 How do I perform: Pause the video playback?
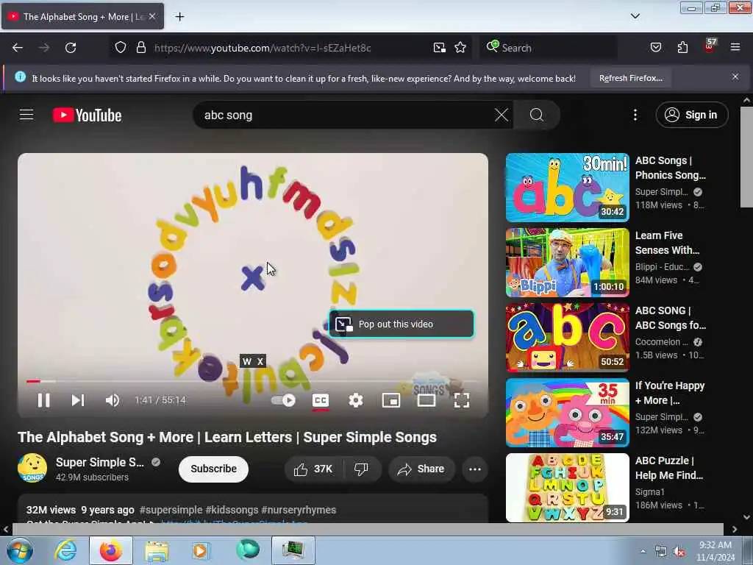tap(43, 400)
